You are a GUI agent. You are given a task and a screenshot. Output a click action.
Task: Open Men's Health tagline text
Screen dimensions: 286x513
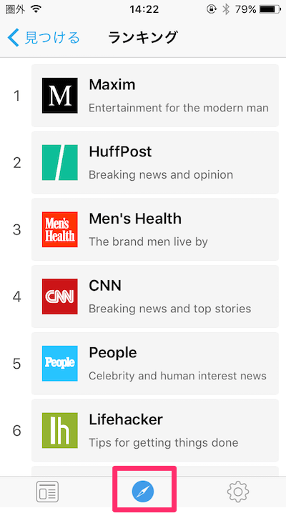[x=148, y=241]
